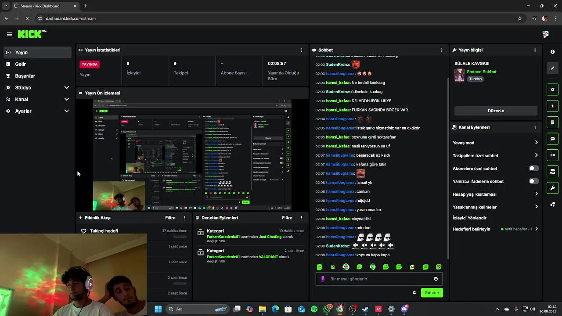Click the Sadece Sohbet category link
Image resolution: width=562 pixels, height=316 pixels.
tap(482, 72)
